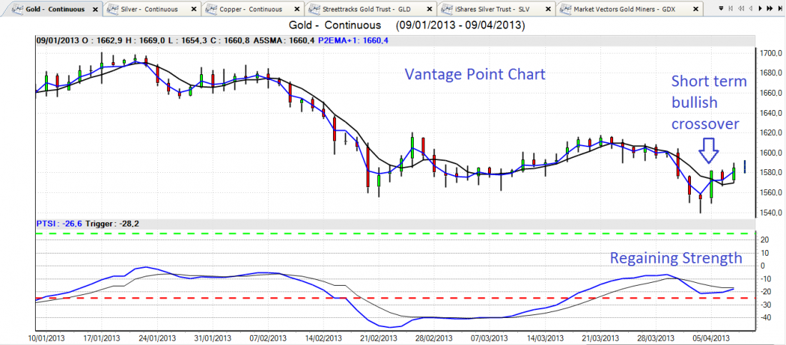Close the Copper - Continuous tab
786x345 pixels.
(297, 9)
